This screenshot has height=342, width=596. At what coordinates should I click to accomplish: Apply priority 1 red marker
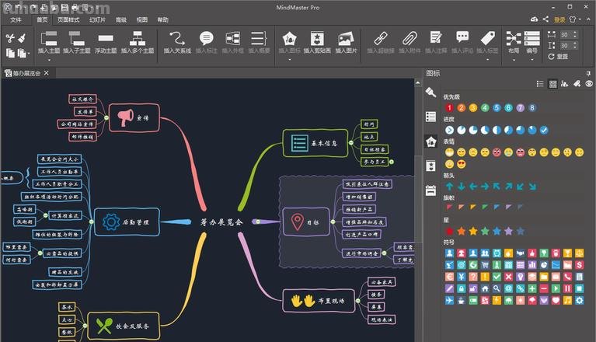449,108
